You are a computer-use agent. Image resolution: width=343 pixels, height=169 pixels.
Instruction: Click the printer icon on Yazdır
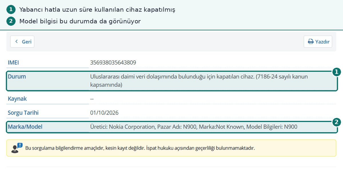pos(310,42)
